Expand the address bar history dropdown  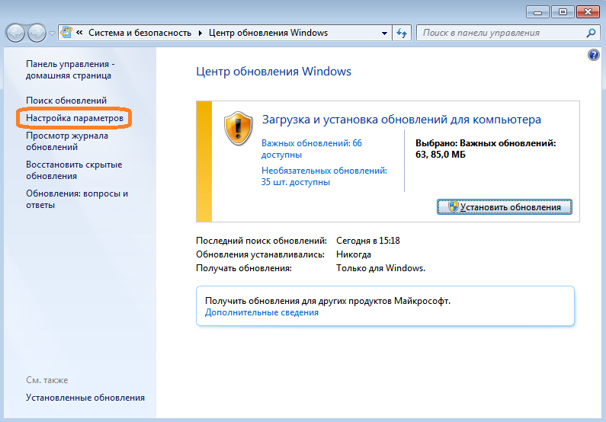tap(384, 34)
